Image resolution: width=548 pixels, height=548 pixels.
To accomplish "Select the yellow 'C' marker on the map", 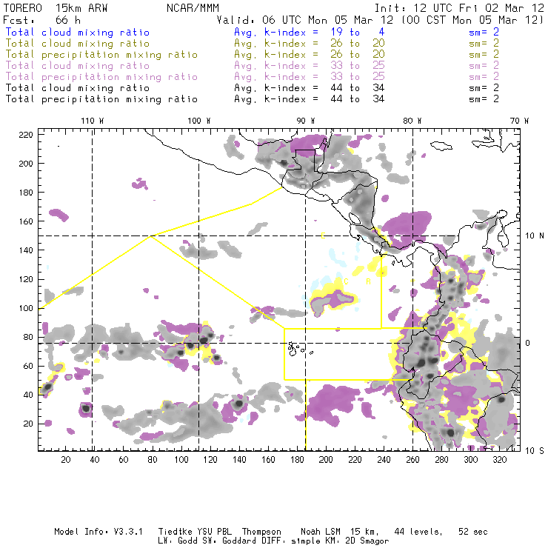I will click(346, 281).
